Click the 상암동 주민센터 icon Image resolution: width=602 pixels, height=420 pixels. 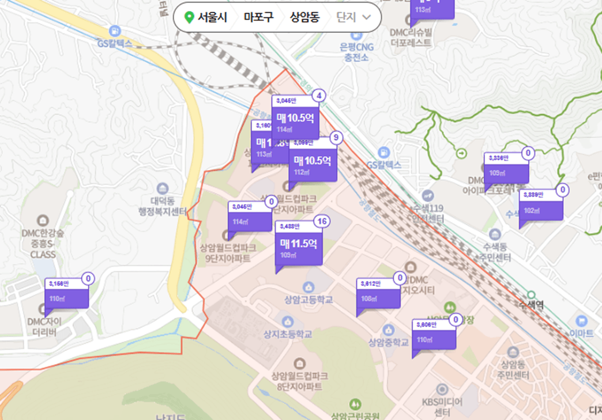[513, 351]
